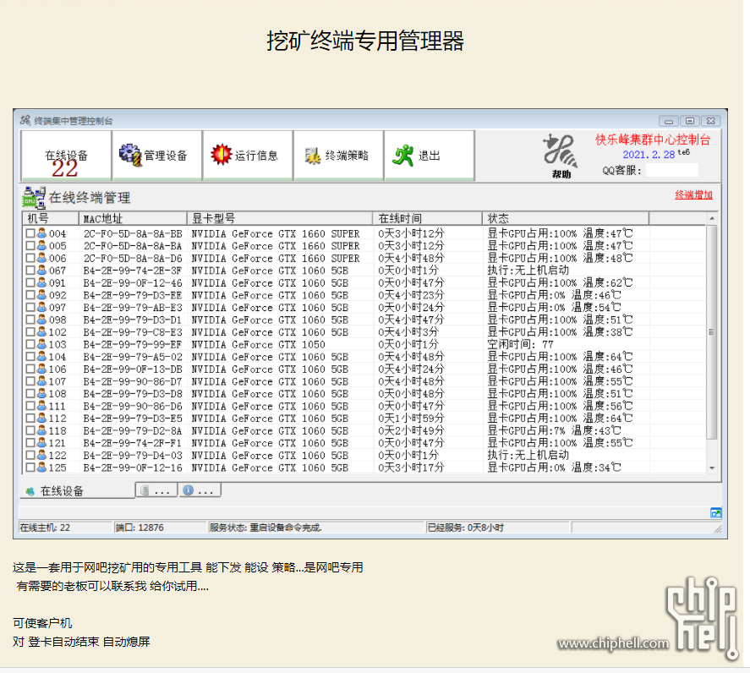Pick the user icon beside machine 108
Image resolution: width=750 pixels, height=673 pixels.
(42, 394)
